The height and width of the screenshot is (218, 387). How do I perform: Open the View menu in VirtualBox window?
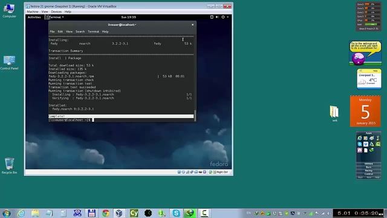[44, 12]
